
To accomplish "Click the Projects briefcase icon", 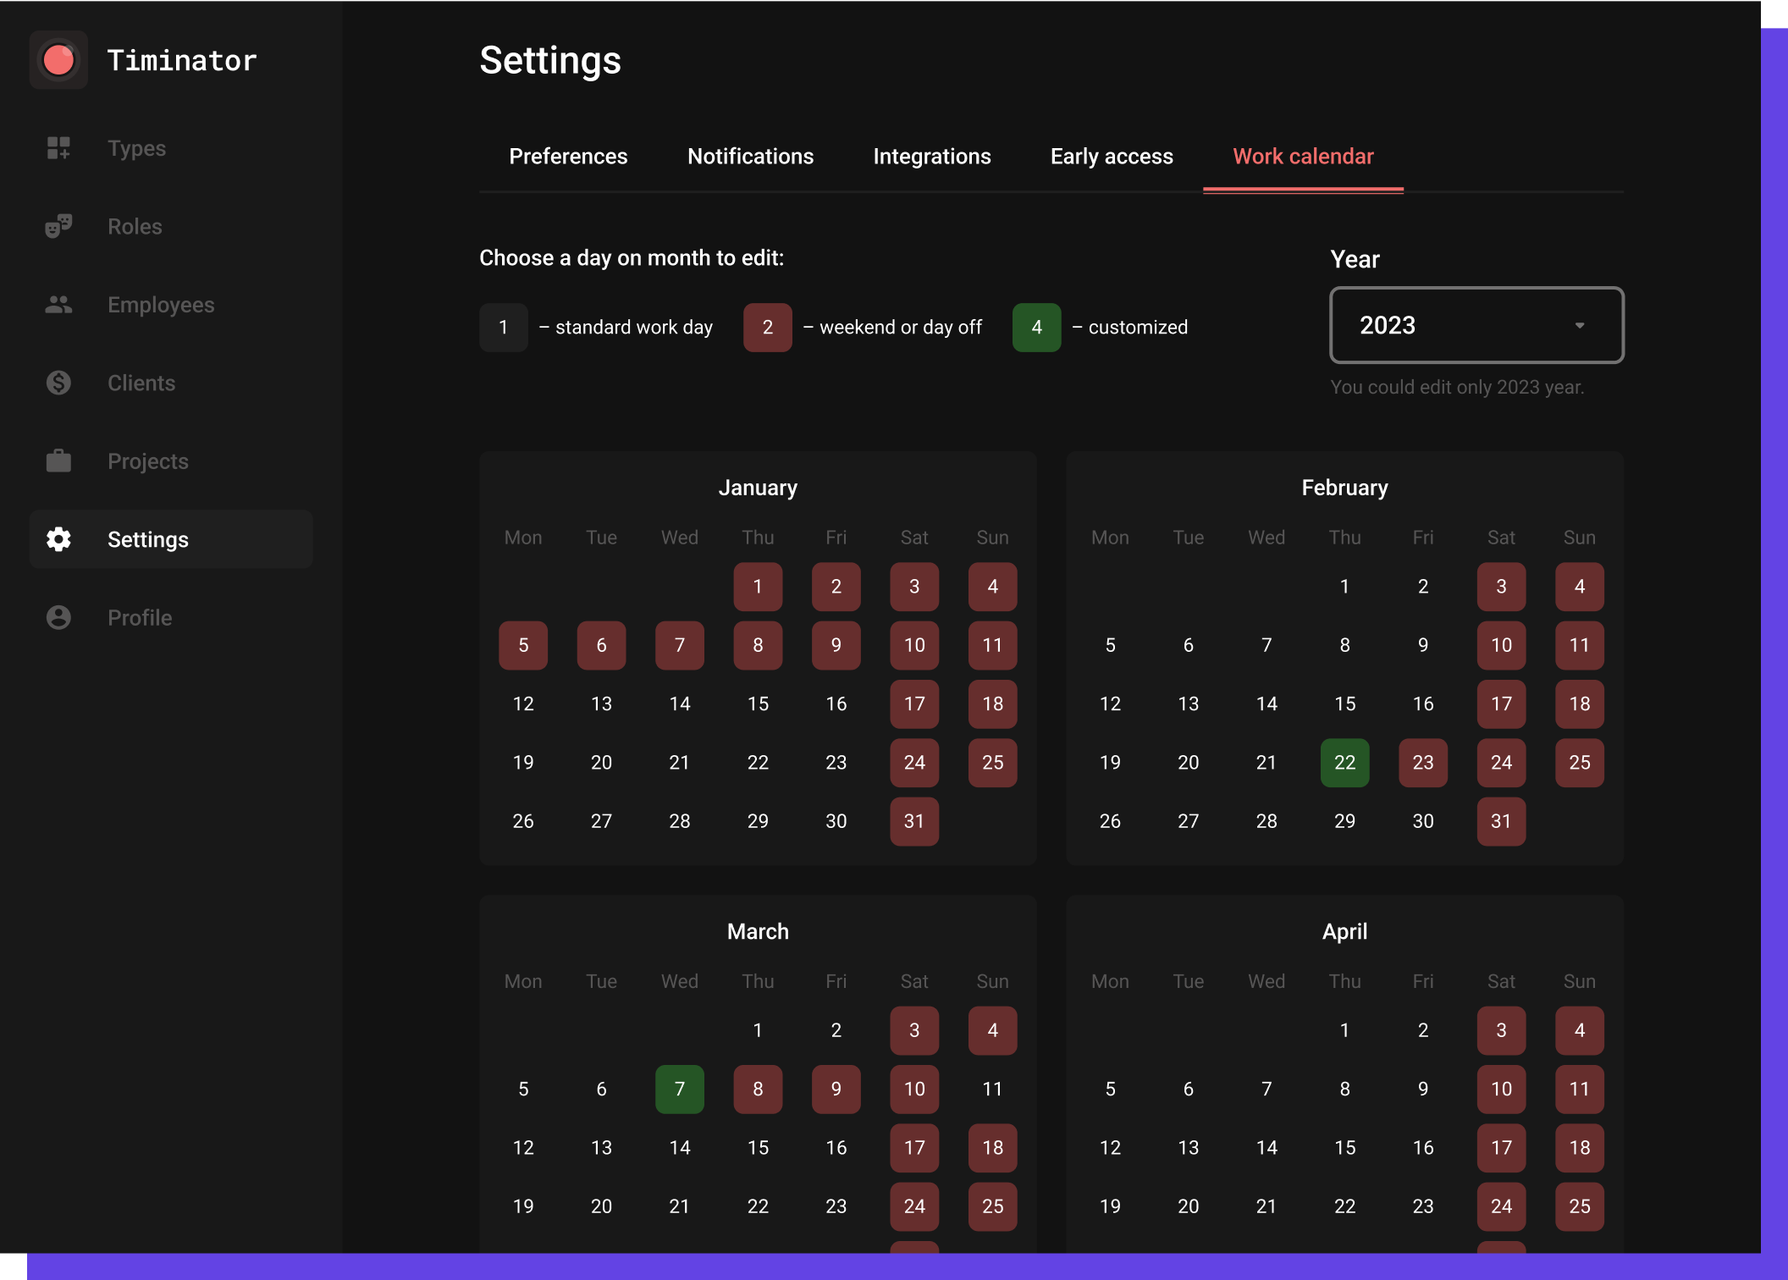I will click(58, 461).
